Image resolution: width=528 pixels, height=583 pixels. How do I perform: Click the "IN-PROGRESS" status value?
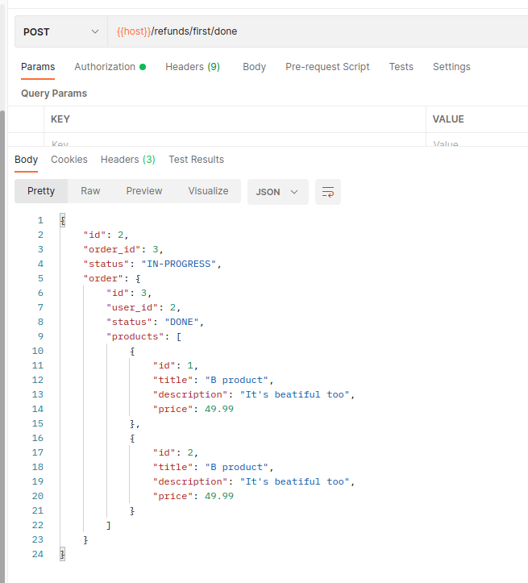[x=179, y=264]
